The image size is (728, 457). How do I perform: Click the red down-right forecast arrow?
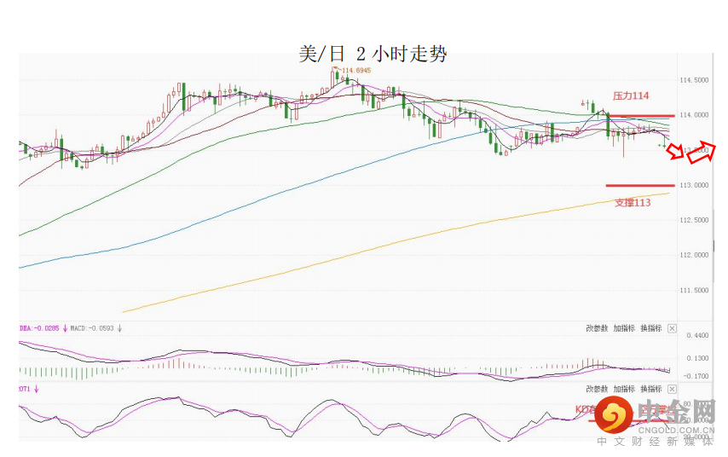(675, 152)
